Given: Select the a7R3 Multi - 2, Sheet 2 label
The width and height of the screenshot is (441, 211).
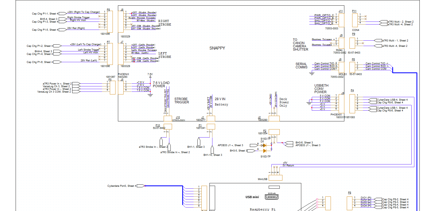Looking at the screenshot, I should point(401,22).
